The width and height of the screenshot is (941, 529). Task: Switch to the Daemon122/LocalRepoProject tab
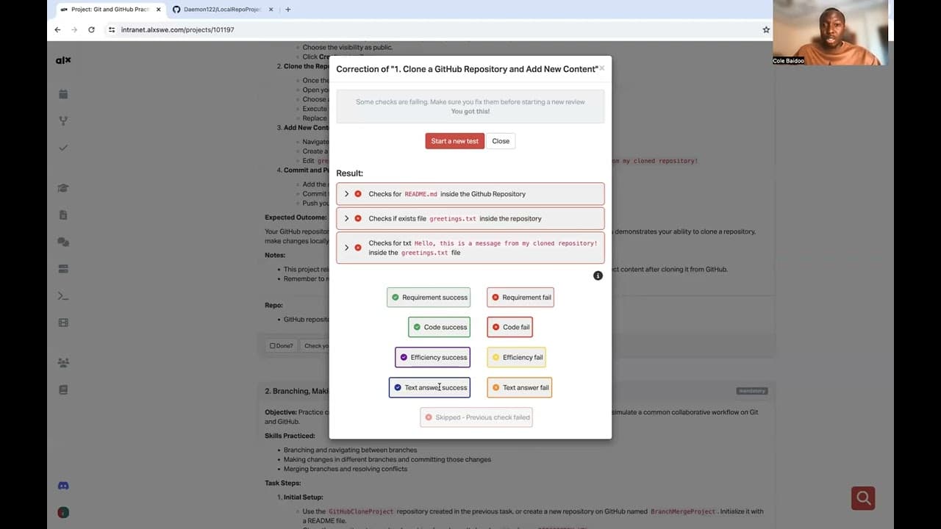[x=223, y=10]
